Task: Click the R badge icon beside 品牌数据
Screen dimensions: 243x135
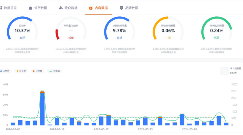Action: click(x=122, y=8)
